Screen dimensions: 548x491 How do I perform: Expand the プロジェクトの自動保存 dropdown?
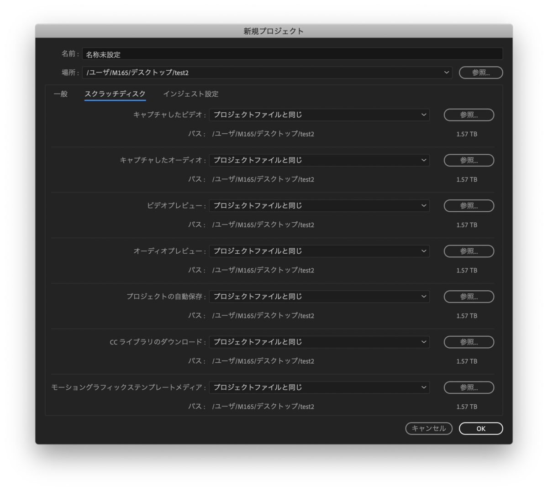tap(319, 297)
